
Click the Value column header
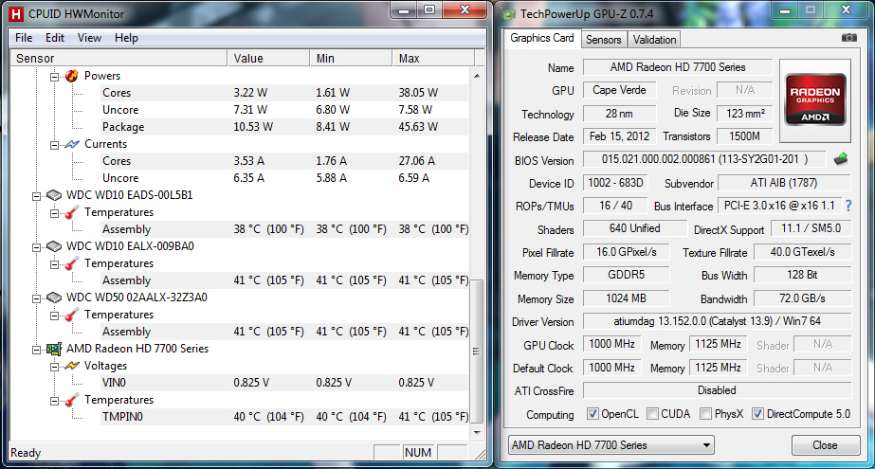coord(268,58)
